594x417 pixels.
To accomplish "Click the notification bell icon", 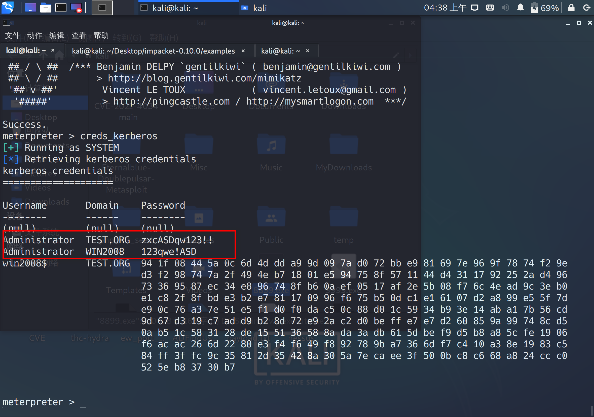I will pyautogui.click(x=520, y=8).
